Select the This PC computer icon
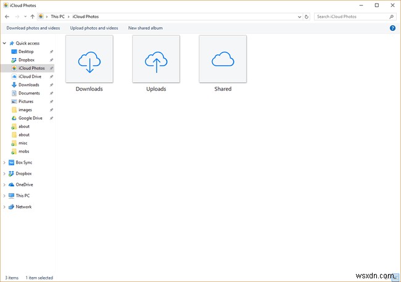 coord(11,196)
